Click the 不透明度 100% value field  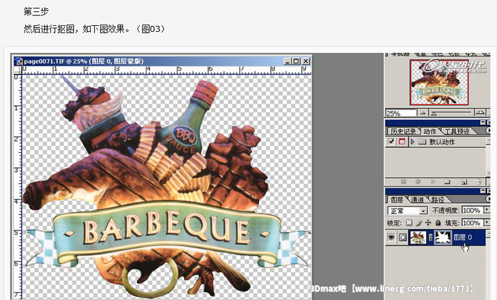click(472, 210)
